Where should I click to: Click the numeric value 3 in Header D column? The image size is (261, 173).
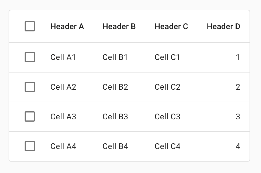click(x=238, y=117)
